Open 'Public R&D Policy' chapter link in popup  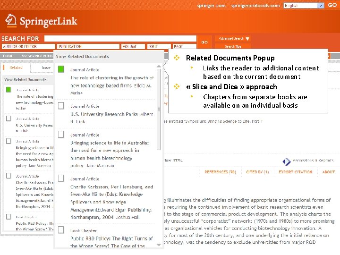point(111,242)
